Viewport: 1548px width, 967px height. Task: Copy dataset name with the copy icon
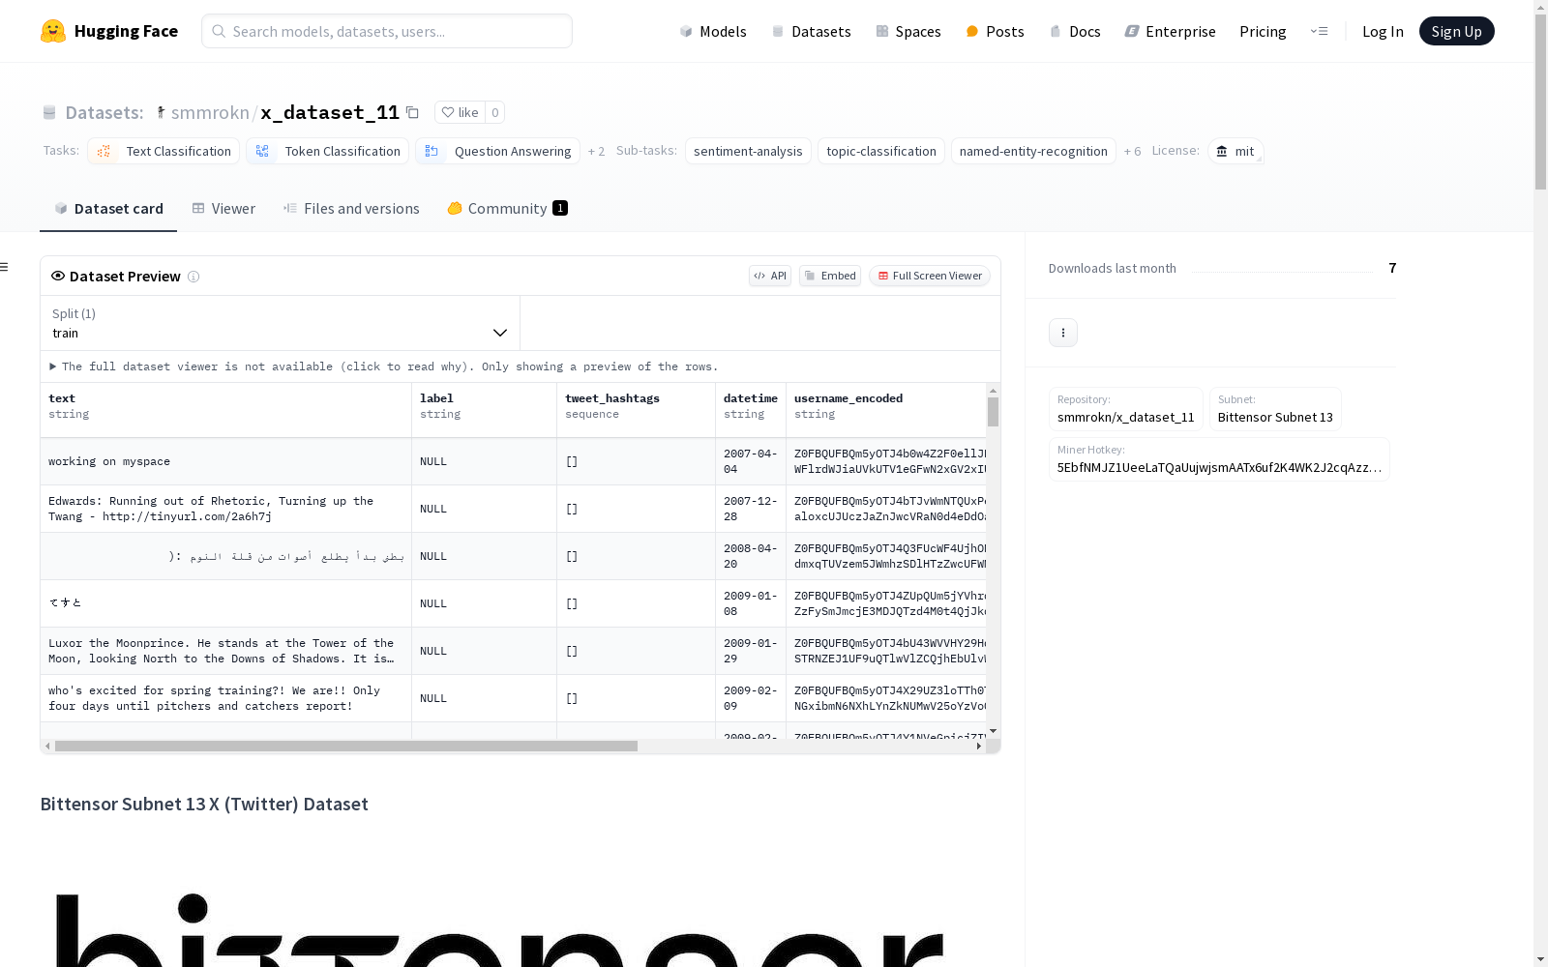(412, 112)
